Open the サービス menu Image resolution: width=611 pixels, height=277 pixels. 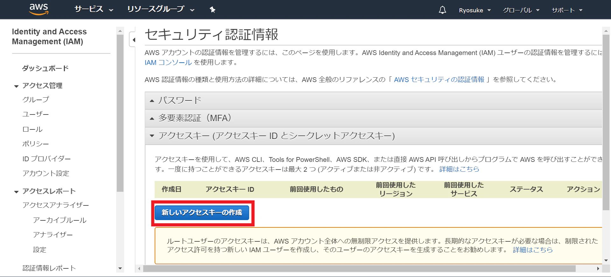(94, 10)
